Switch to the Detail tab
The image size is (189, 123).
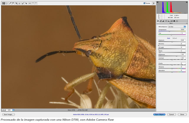click(163, 21)
